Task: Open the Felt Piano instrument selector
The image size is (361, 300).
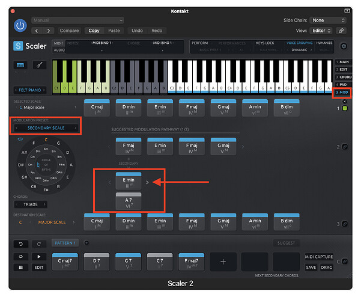Action: pyautogui.click(x=29, y=90)
